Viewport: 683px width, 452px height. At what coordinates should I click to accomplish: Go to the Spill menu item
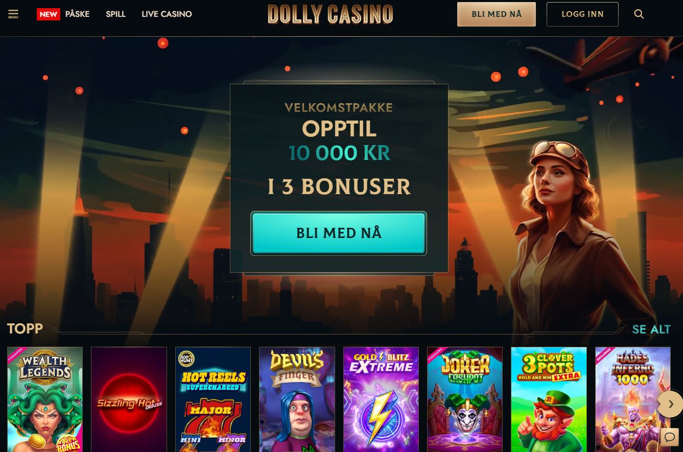tap(115, 14)
